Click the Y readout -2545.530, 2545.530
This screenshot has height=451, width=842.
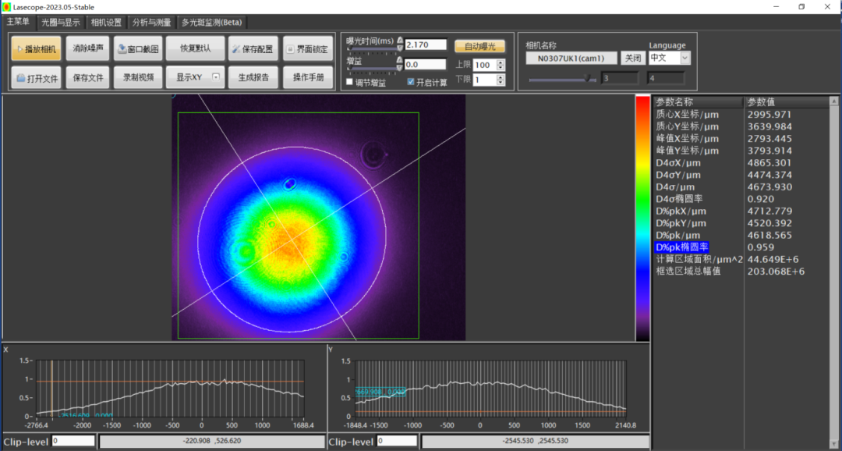pos(534,442)
